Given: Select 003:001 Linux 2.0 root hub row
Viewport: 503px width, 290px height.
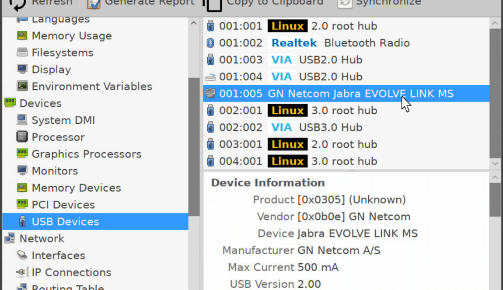Looking at the screenshot, I should point(346,144).
